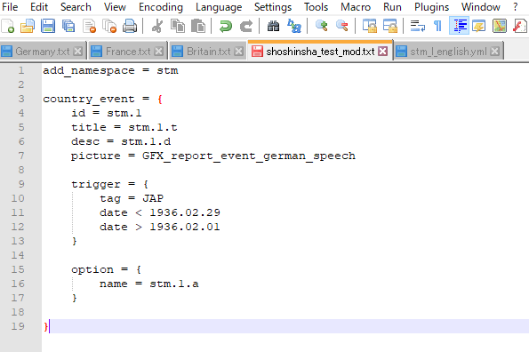Switch to the Germany.txt tab
This screenshot has height=352, width=529.
42,52
